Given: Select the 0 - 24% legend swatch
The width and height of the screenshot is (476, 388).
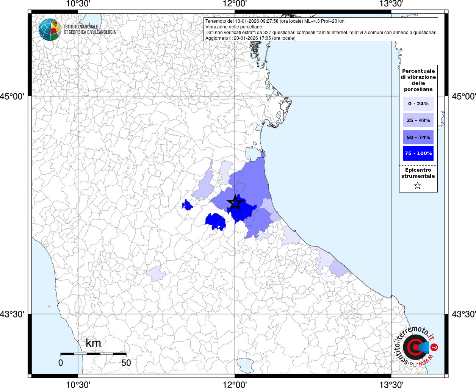Looking at the screenshot, I should click(418, 104).
